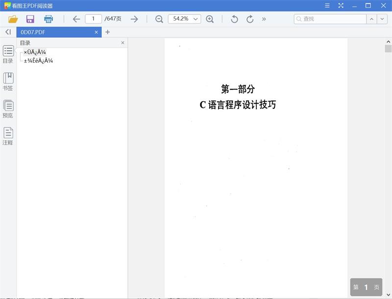Enter fullscreen mode with the expand icon
The image size is (392, 299).
(341, 5)
